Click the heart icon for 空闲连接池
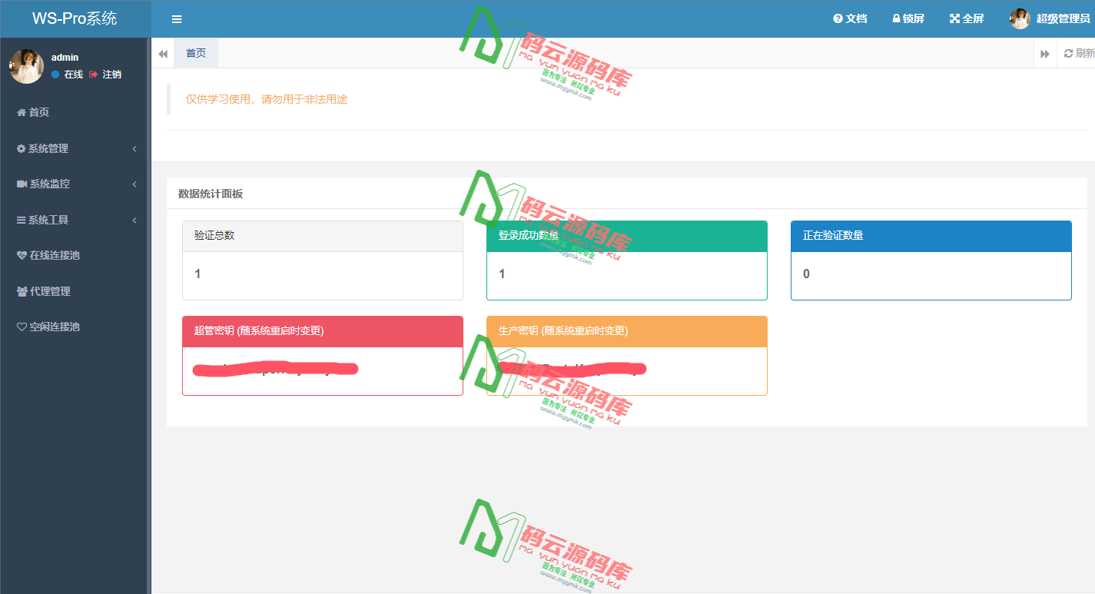Viewport: 1095px width, 594px height. 22,327
